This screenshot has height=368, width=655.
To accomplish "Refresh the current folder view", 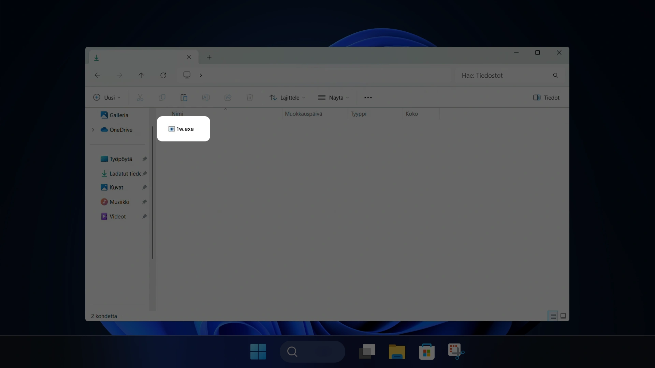I will (x=163, y=75).
